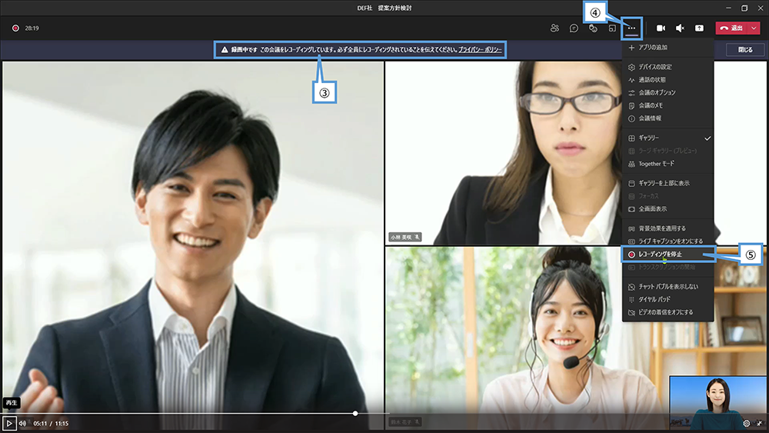Click the ラージ ギャラリー (プレビュー) entry
The width and height of the screenshot is (769, 433).
point(667,151)
